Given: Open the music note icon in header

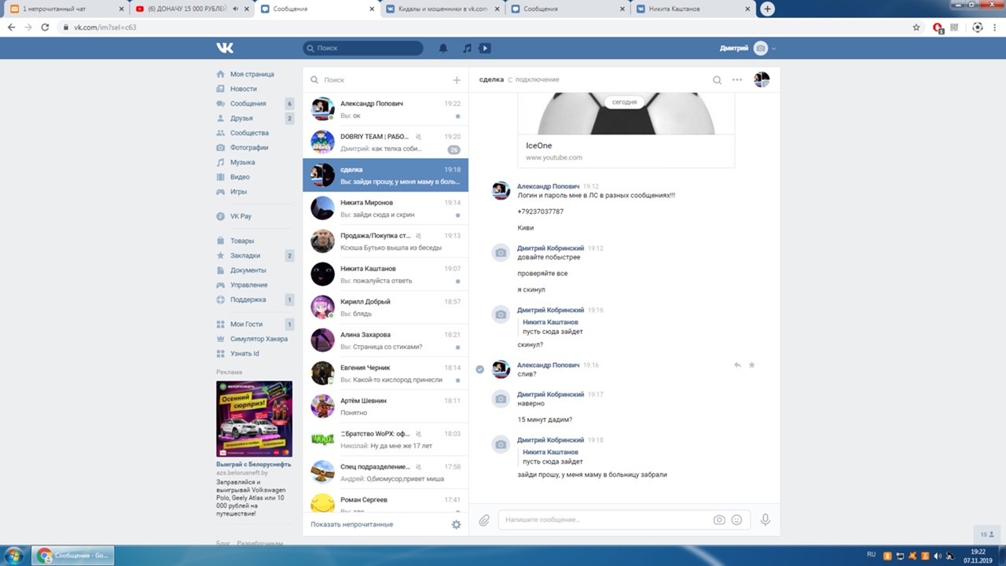Looking at the screenshot, I should pos(467,48).
